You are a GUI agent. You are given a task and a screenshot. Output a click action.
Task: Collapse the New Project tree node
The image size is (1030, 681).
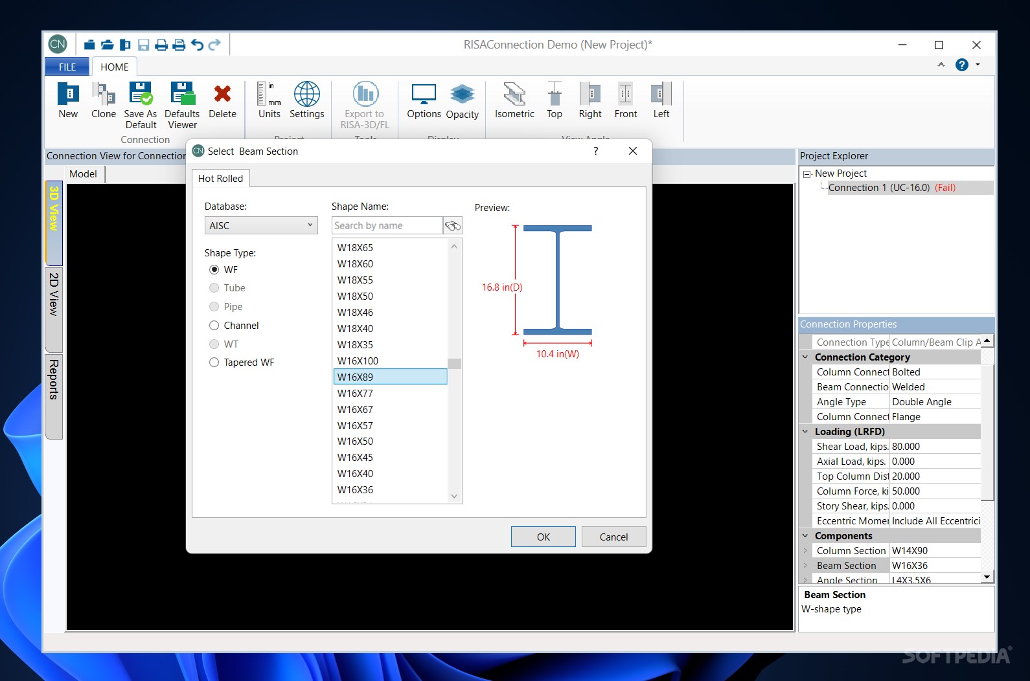tap(807, 174)
